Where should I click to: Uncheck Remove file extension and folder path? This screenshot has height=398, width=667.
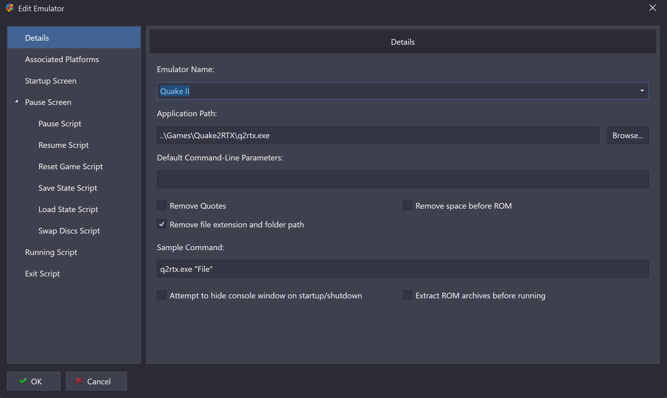pyautogui.click(x=162, y=224)
